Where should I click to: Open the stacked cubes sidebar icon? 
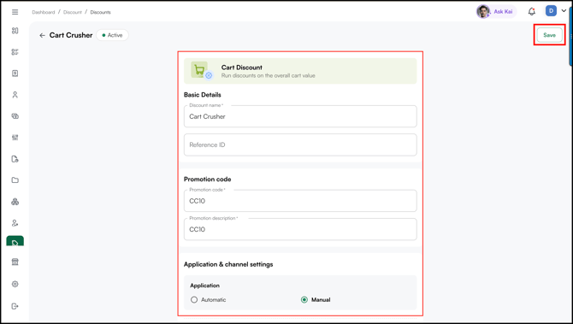[15, 202]
